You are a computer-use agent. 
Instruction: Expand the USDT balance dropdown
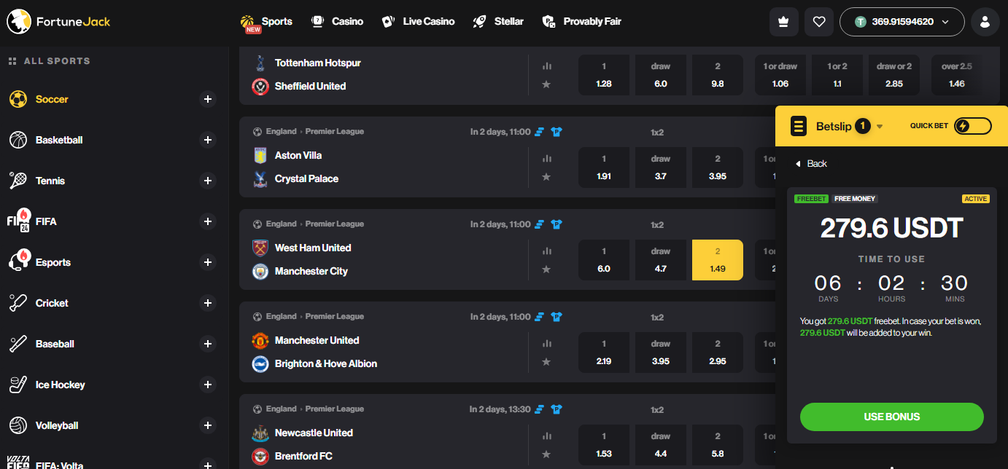click(902, 22)
